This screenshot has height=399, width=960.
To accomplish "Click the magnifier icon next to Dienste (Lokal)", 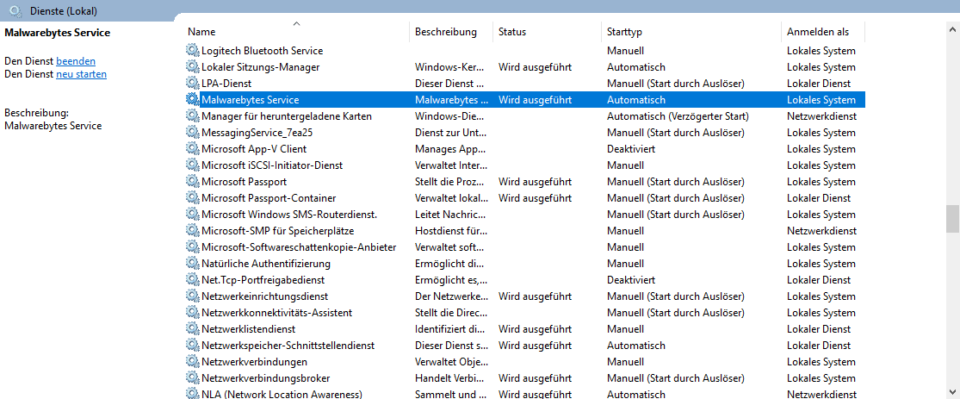I will tap(15, 11).
